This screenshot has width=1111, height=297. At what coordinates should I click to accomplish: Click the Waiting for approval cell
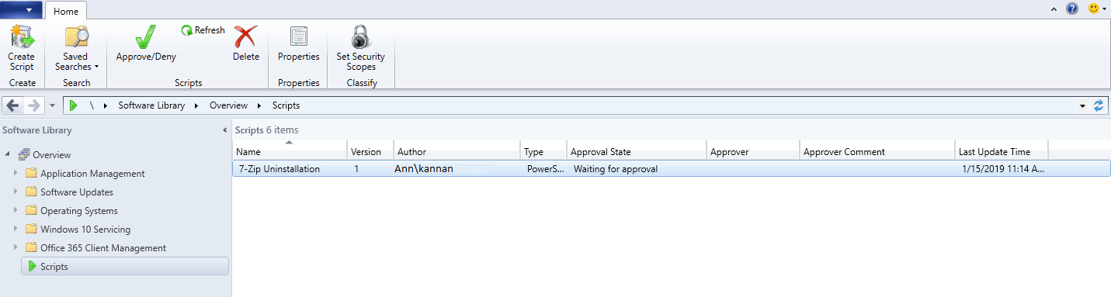(616, 168)
